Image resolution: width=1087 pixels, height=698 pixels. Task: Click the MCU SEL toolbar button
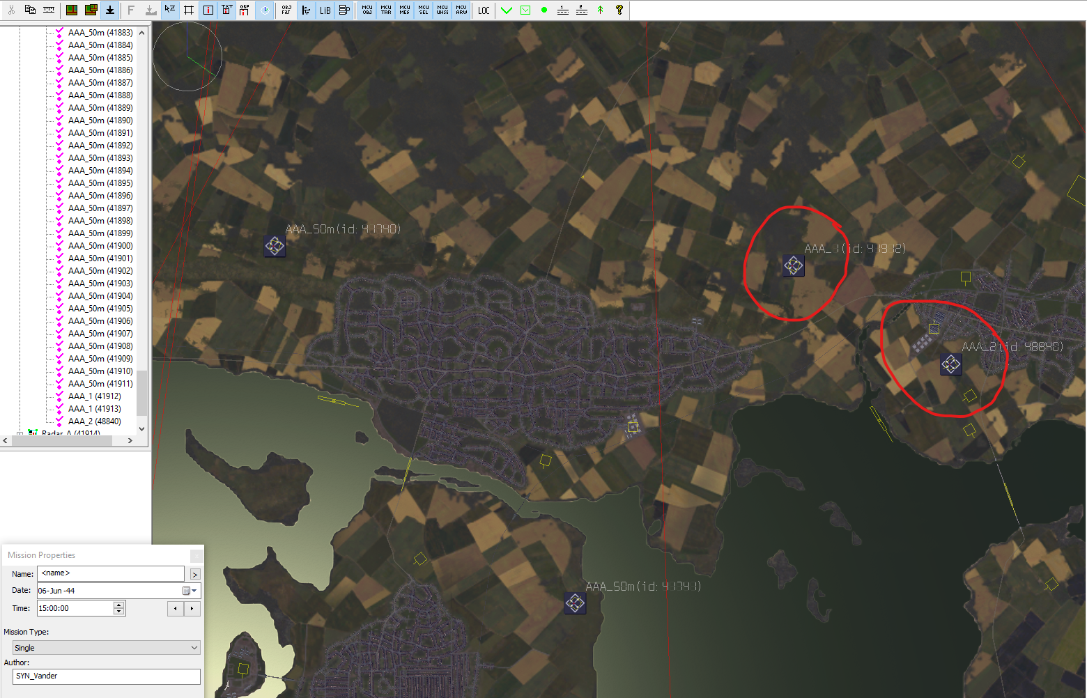(x=424, y=10)
